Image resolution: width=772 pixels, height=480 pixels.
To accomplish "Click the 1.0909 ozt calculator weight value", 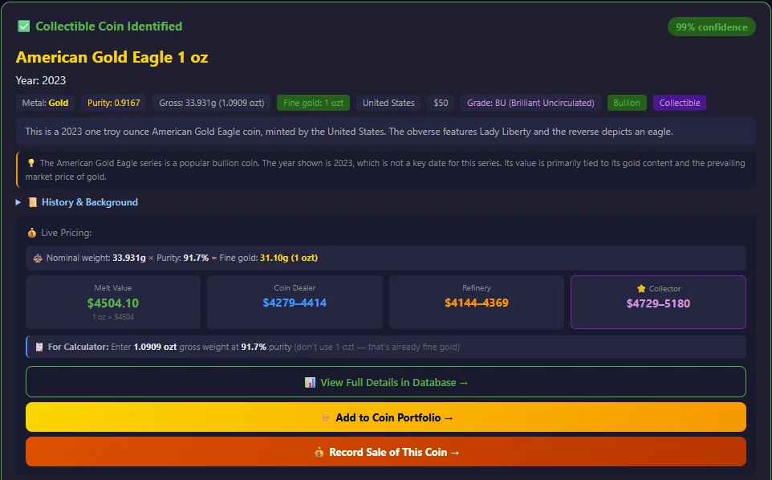I will point(155,347).
